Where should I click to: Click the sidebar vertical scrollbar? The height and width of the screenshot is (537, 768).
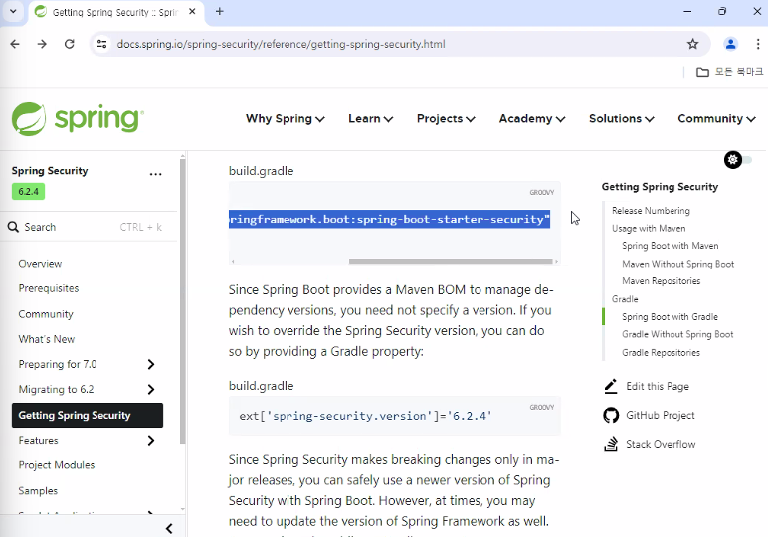183,301
